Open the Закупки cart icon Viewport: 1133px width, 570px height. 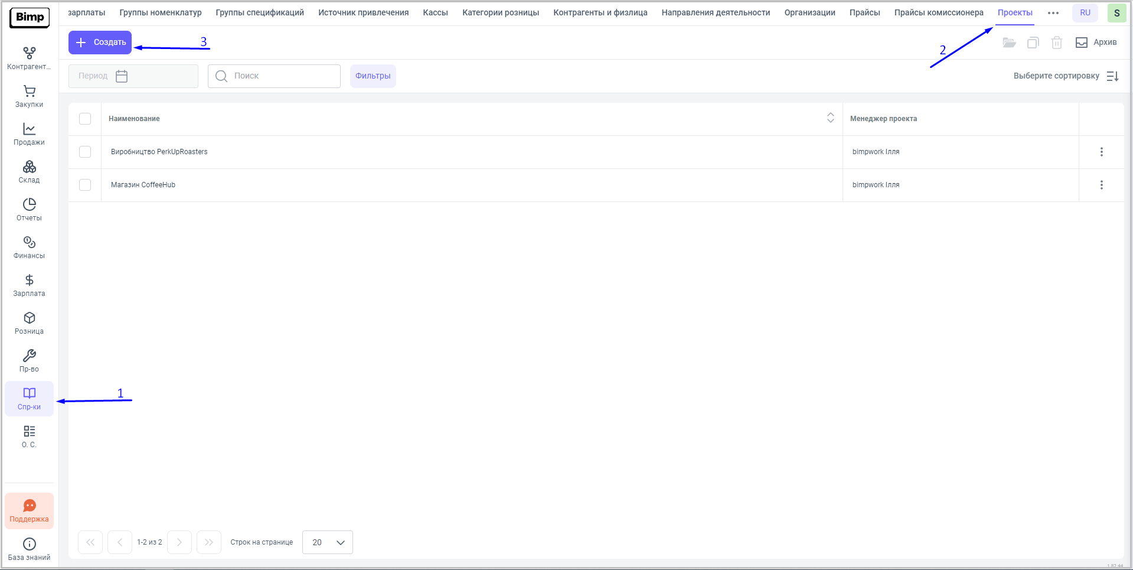(29, 96)
